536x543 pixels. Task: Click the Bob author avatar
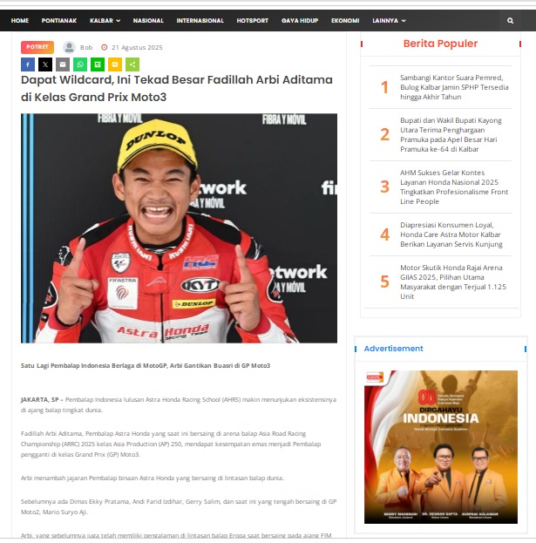coord(69,47)
